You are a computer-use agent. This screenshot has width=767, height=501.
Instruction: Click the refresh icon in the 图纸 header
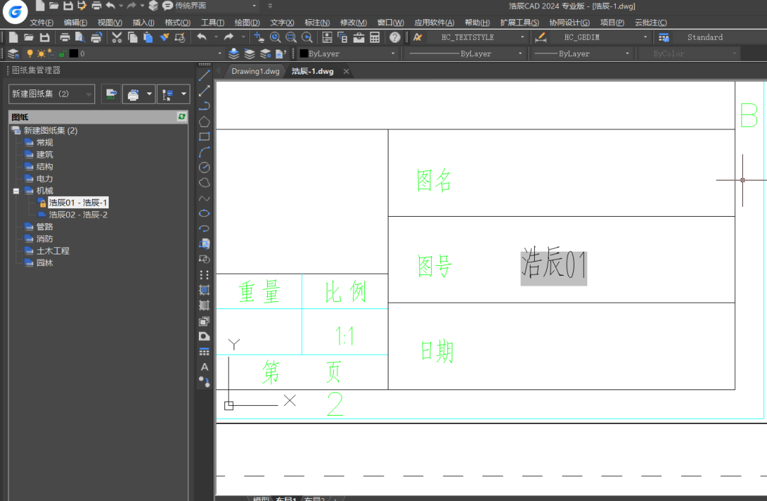[182, 117]
